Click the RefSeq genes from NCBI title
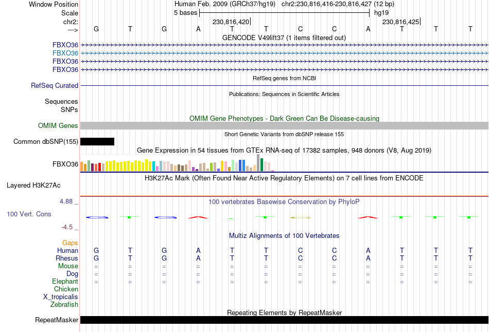 (x=284, y=78)
